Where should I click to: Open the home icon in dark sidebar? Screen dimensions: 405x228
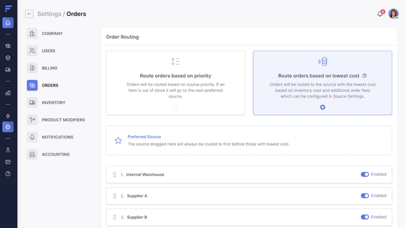8,23
